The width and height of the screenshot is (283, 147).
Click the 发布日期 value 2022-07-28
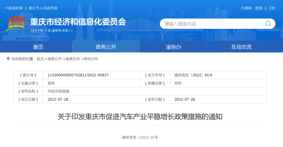[x=185, y=99]
